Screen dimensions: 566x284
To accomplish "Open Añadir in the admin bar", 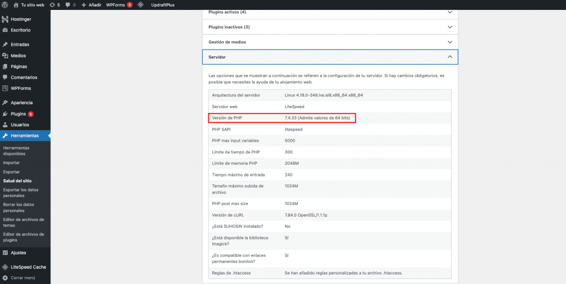I will tap(91, 4).
